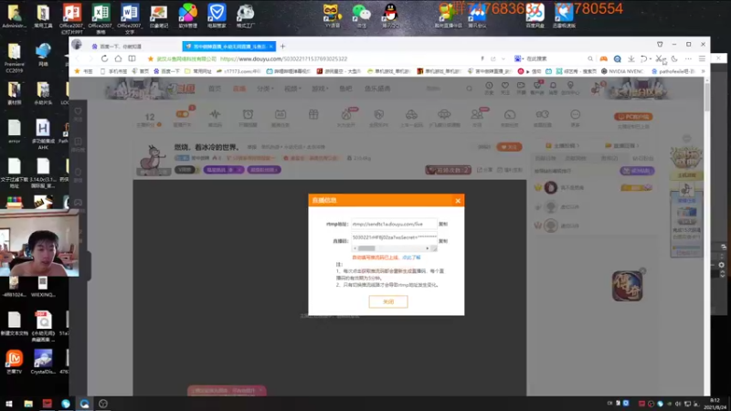Image resolution: width=731 pixels, height=411 pixels.
Task: Expand the Douyu category dropdown
Action: pyautogui.click(x=265, y=89)
